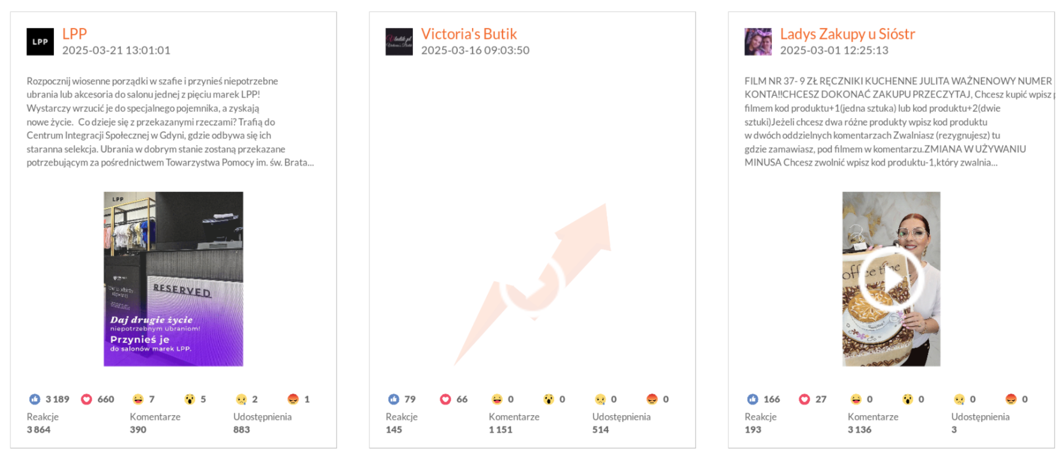Play the Ladys Zakupy video
Screen dimensions: 1063x460
click(891, 279)
